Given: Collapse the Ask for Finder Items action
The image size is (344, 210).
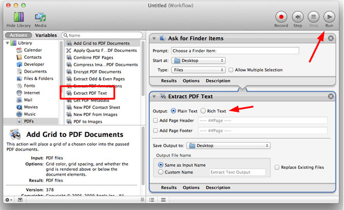Looking at the screenshot, I should pos(154,39).
